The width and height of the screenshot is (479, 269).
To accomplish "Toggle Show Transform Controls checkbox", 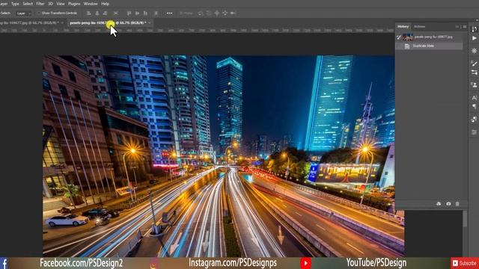I will pos(39,13).
